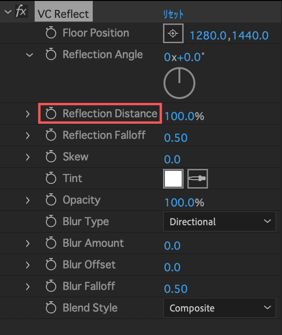Click the リセット reset link
This screenshot has height=335, width=282.
173,15
